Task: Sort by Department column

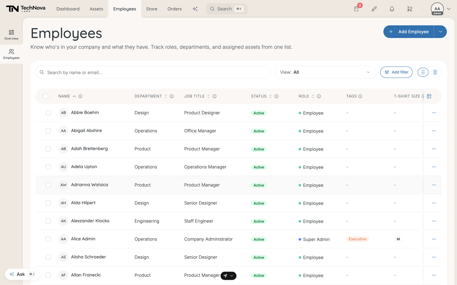Action: (166, 96)
